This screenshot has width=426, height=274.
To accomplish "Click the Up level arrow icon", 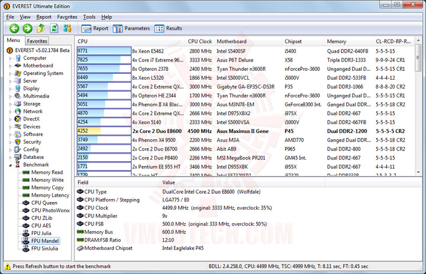I will pos(41,28).
